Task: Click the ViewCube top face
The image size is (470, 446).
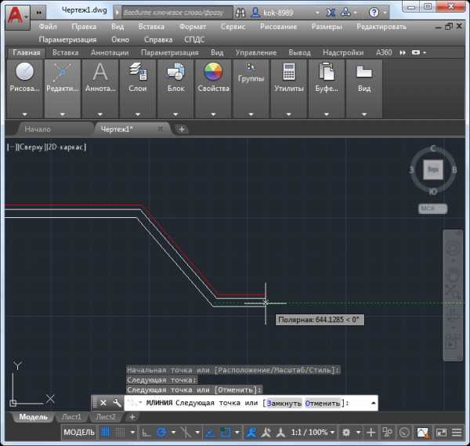Action: click(x=433, y=169)
